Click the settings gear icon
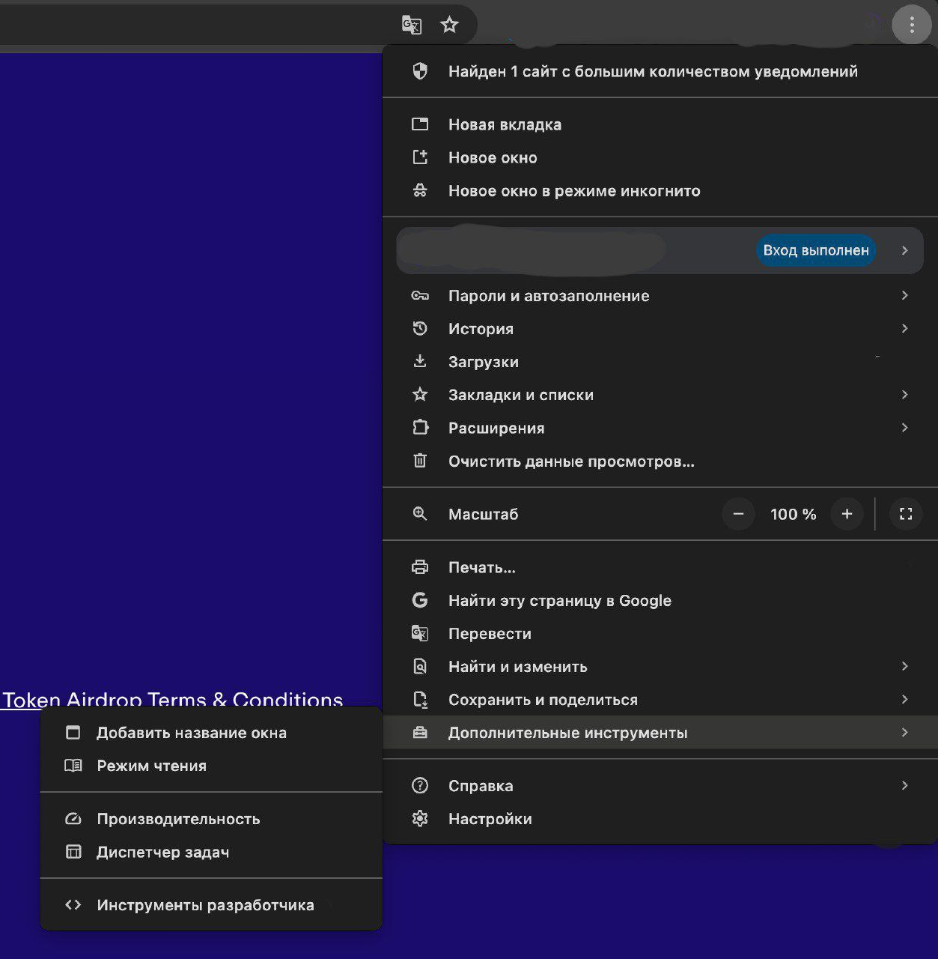Image resolution: width=938 pixels, height=959 pixels. (420, 819)
